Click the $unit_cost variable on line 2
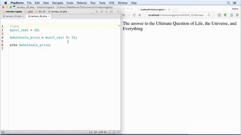Image resolution: width=241 pixels, height=135 pixels. (x=19, y=30)
